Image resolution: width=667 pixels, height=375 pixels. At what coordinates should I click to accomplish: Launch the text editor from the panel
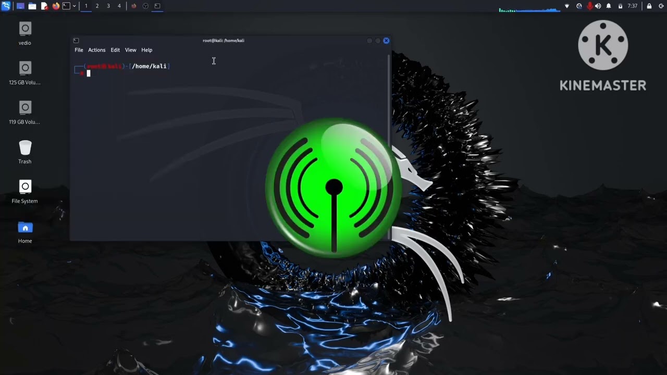coord(44,6)
